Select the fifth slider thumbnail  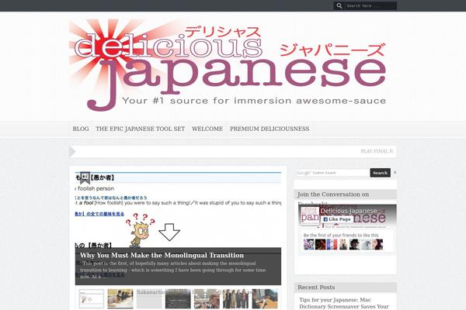click(x=207, y=299)
